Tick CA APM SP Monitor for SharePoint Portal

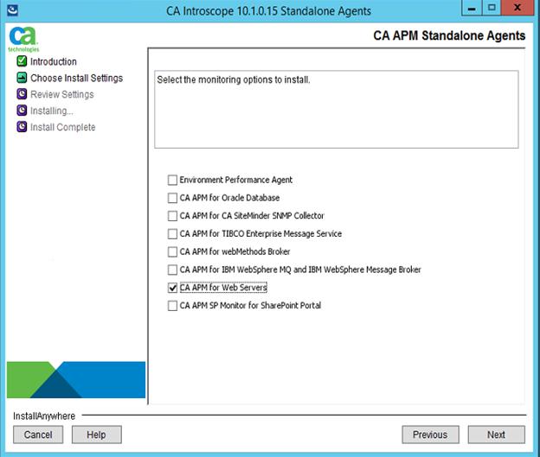[172, 305]
